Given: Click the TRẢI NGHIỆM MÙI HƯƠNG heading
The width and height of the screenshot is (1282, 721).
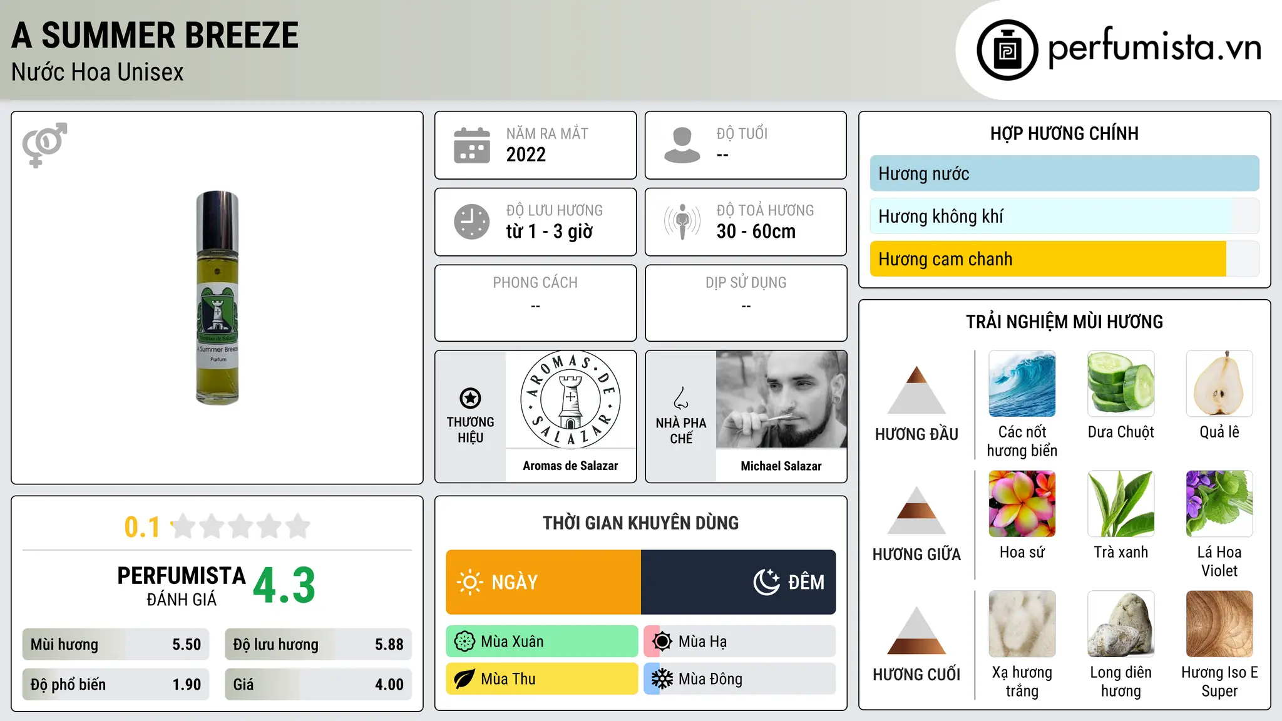Looking at the screenshot, I should 1064,322.
